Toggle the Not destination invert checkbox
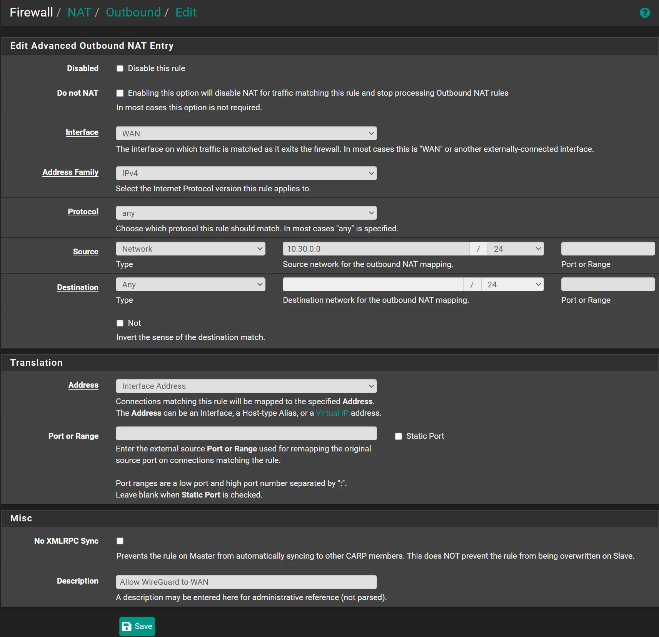659x637 pixels. point(120,323)
